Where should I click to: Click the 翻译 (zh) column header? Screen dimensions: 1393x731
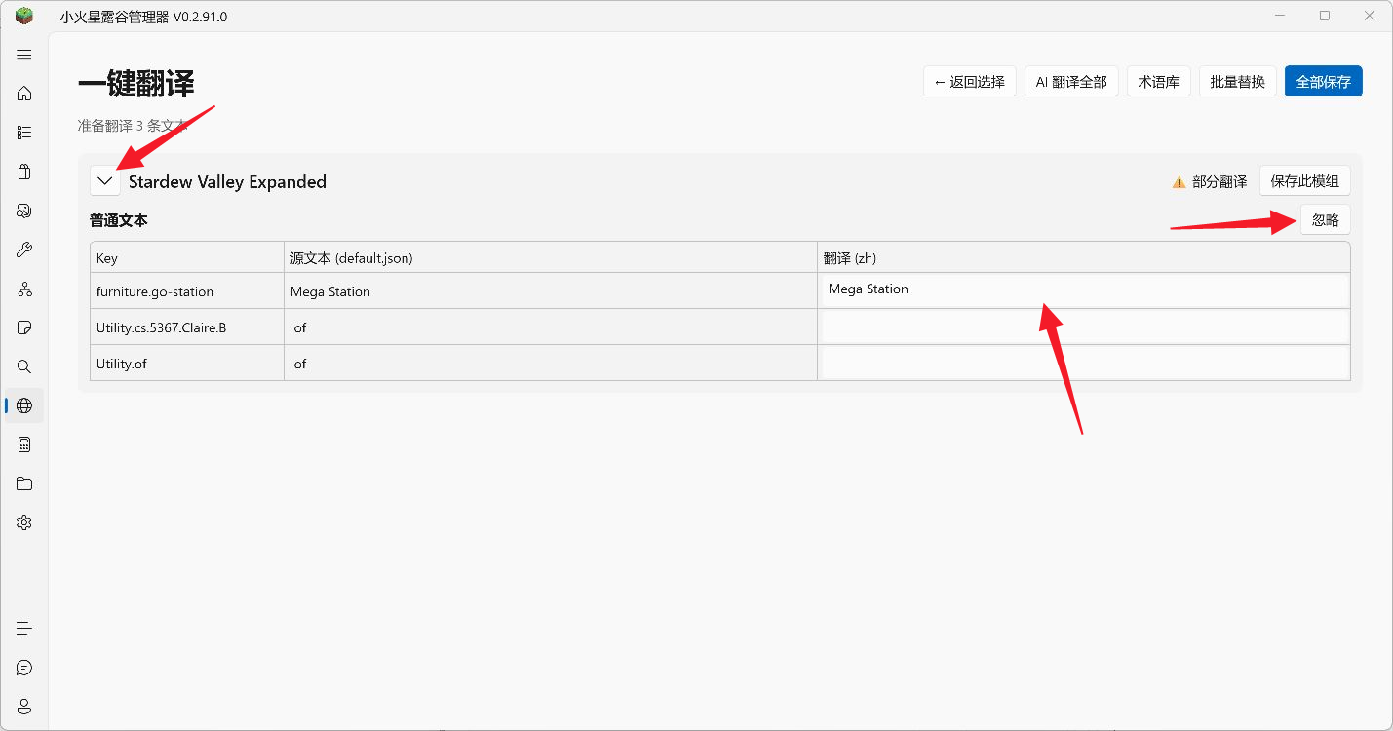tap(1084, 258)
